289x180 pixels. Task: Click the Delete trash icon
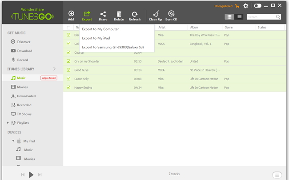[119, 16]
